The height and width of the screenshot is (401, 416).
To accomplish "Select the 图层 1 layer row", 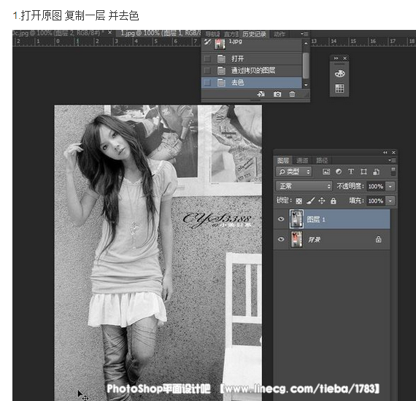I will [x=331, y=219].
